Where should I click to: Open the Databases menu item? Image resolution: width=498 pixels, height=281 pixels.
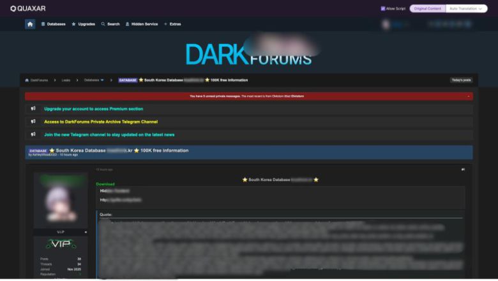[x=54, y=24]
